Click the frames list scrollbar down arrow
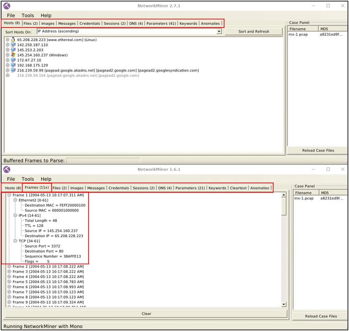 (x=284, y=304)
